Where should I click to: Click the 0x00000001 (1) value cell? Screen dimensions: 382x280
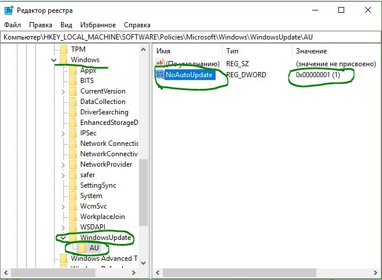[318, 74]
